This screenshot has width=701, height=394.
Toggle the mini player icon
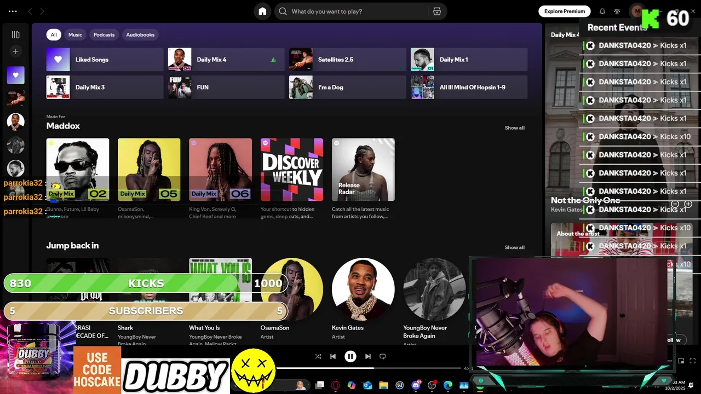click(x=681, y=361)
